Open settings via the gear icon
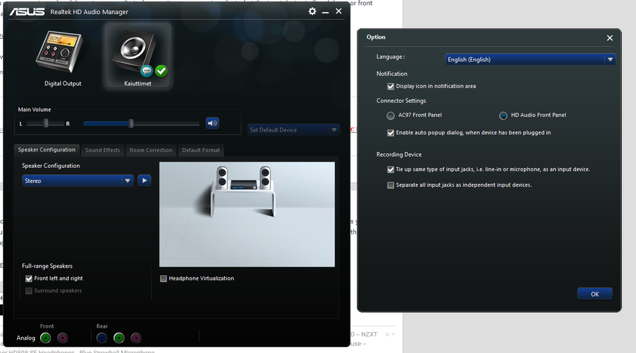Screen dimensions: 636x353 [312, 11]
